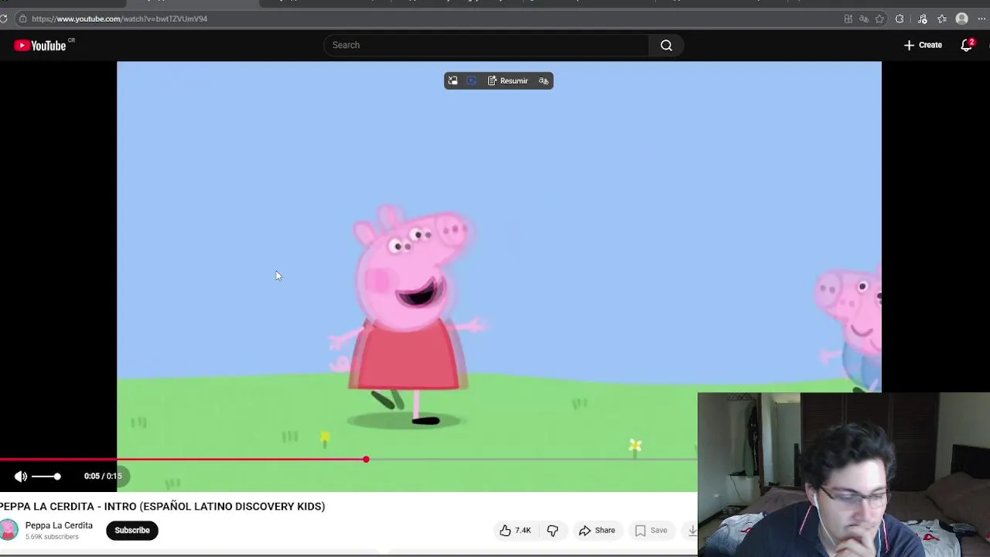Viewport: 990px width, 557px height.
Task: Click the picture-in-picture icon on video overlay
Action: click(x=453, y=80)
